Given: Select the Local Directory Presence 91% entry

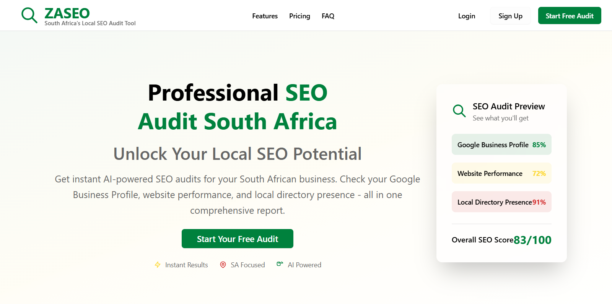Looking at the screenshot, I should tap(501, 202).
